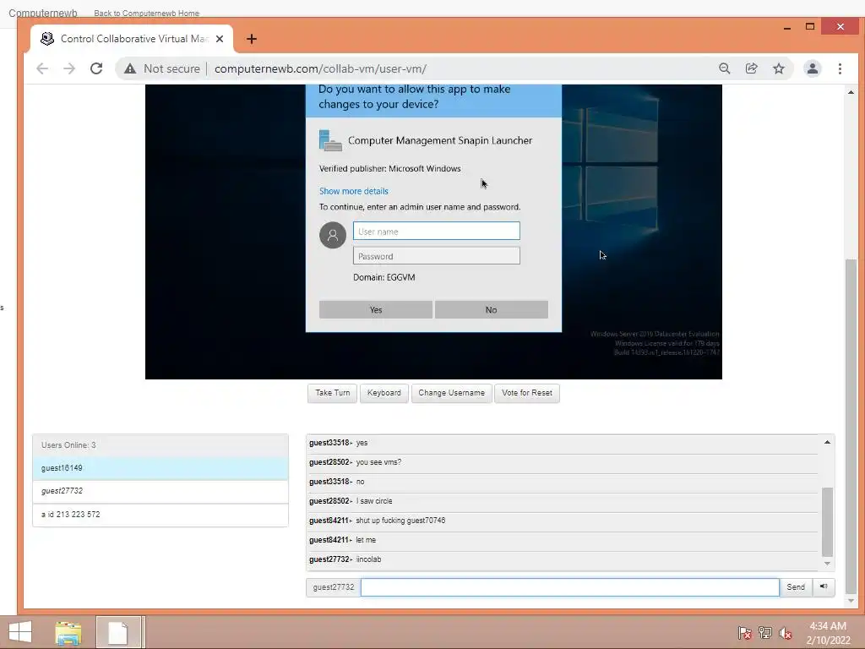Click into the chat message input box
This screenshot has height=649, width=865.
[570, 587]
